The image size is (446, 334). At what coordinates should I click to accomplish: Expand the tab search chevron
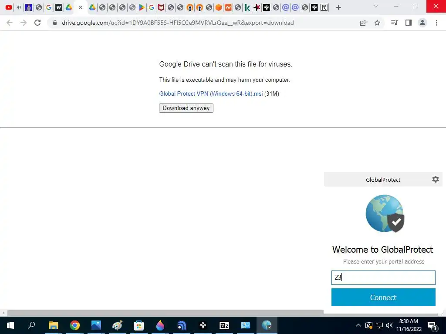tap(376, 6)
